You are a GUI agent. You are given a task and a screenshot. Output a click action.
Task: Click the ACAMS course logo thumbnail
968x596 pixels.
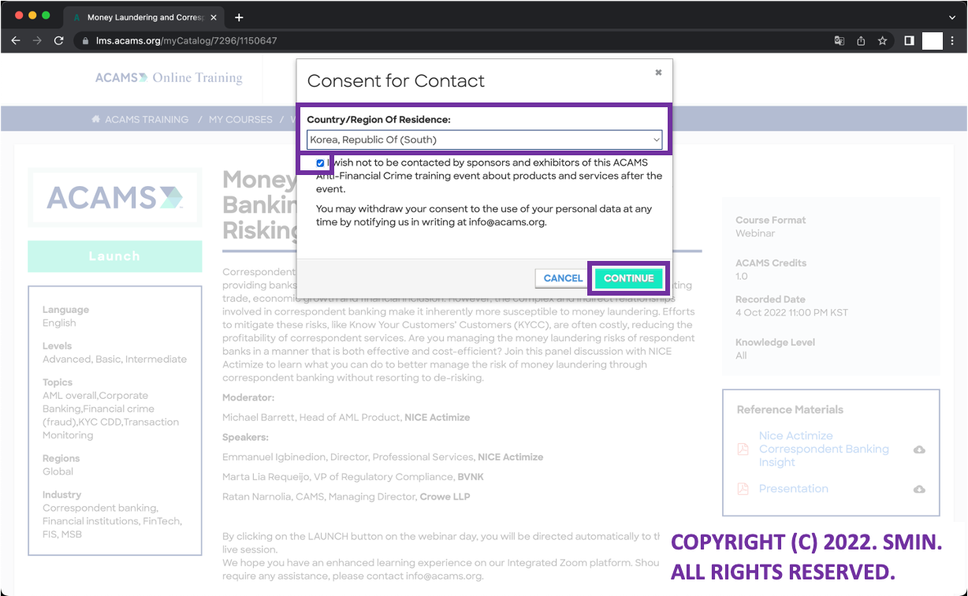pos(114,197)
